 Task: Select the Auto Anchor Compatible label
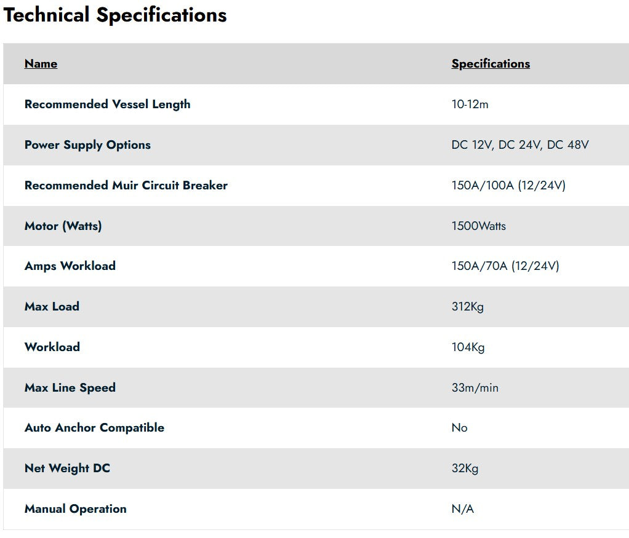[x=94, y=428]
